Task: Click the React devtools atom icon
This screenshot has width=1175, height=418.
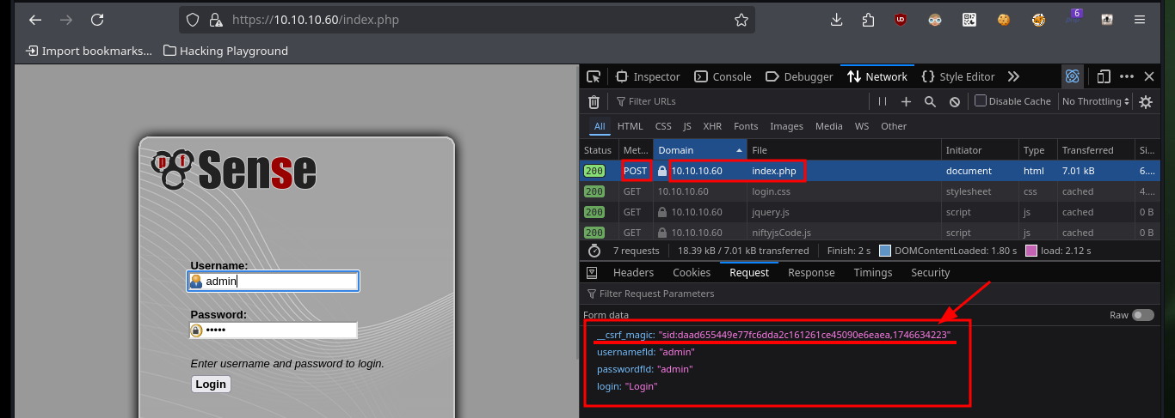Action: coord(1073,76)
